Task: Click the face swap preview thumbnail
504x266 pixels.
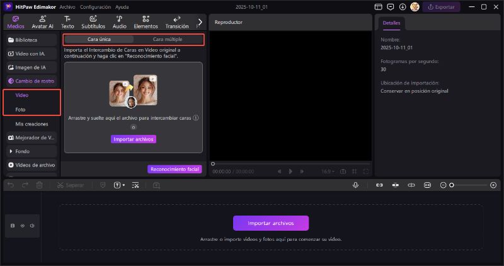Action: tap(133, 90)
